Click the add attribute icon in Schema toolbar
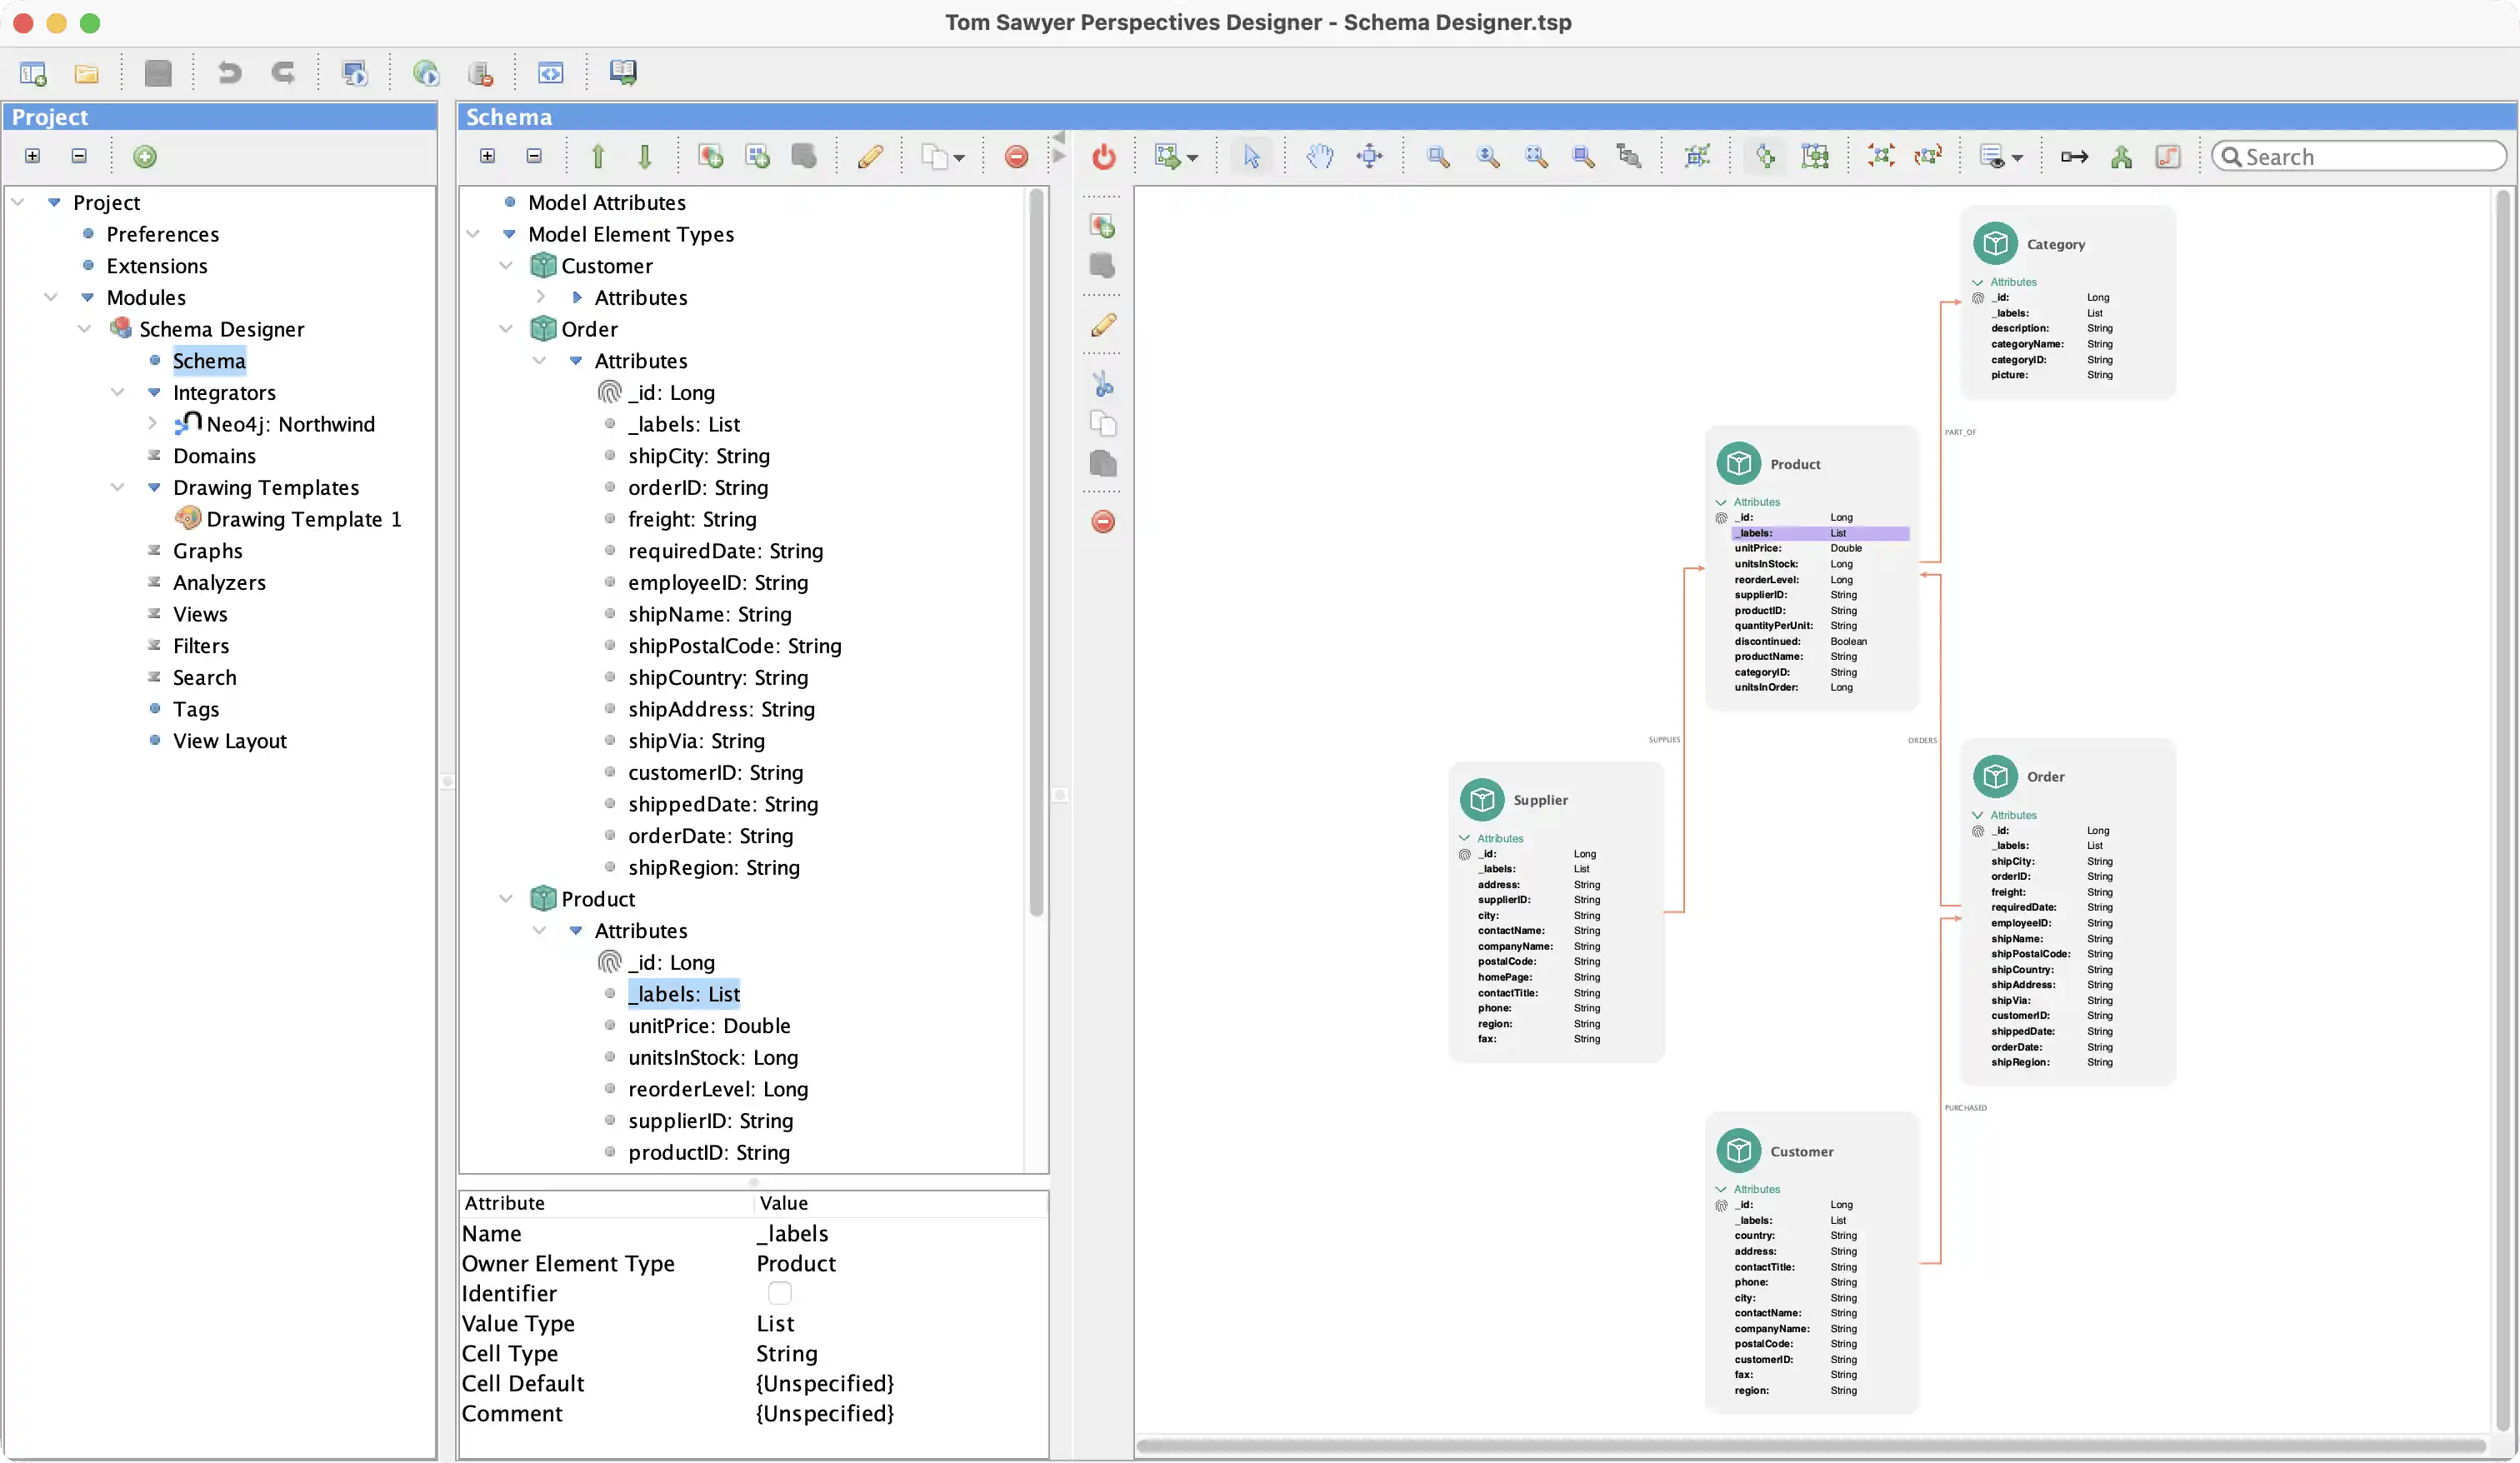 click(758, 156)
